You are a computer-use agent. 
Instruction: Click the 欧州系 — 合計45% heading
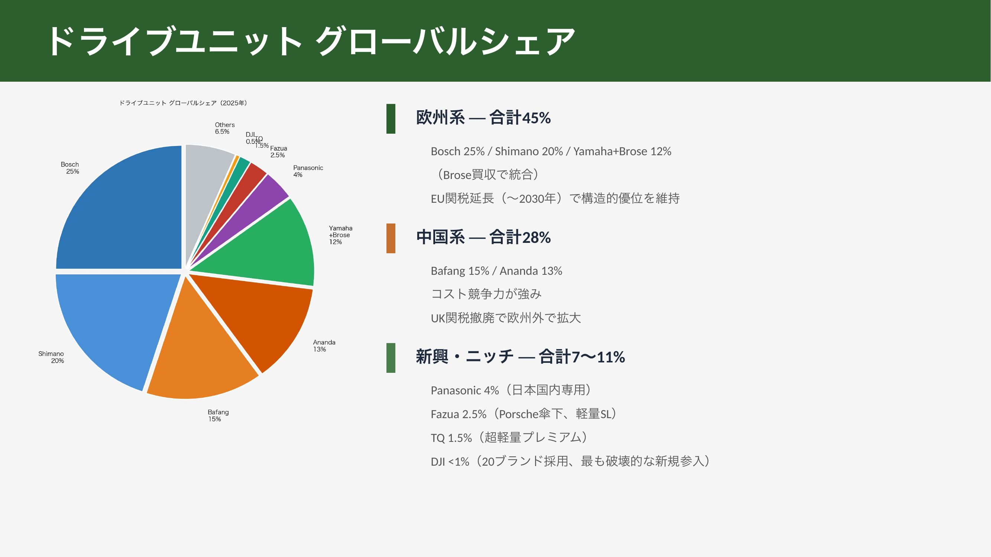pos(483,118)
